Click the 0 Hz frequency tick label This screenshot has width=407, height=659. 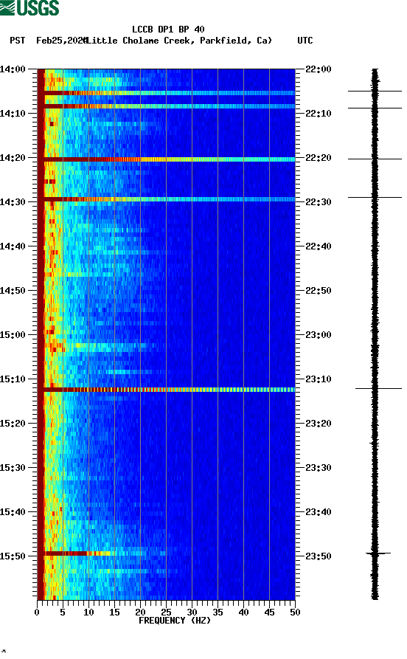pyautogui.click(x=37, y=613)
